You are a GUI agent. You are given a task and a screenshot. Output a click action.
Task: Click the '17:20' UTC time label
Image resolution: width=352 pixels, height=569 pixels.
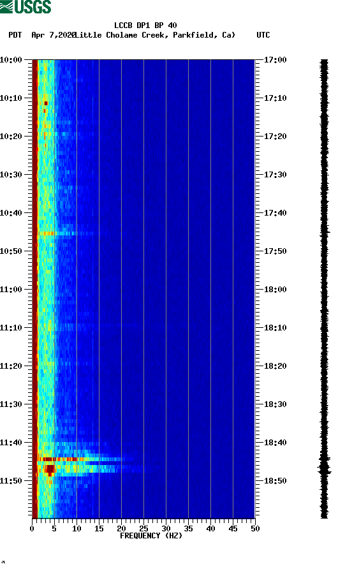275,136
